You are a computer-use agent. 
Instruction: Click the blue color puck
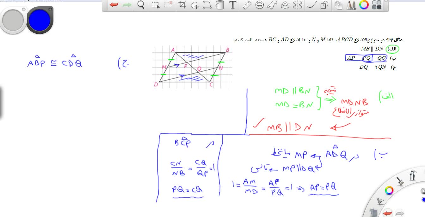click(x=40, y=20)
